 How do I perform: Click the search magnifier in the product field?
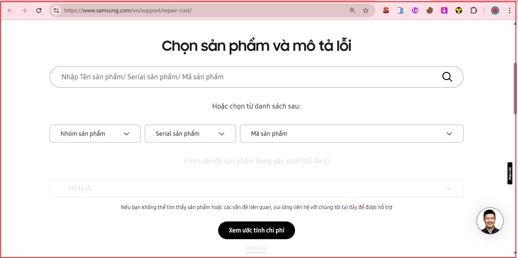pos(448,77)
